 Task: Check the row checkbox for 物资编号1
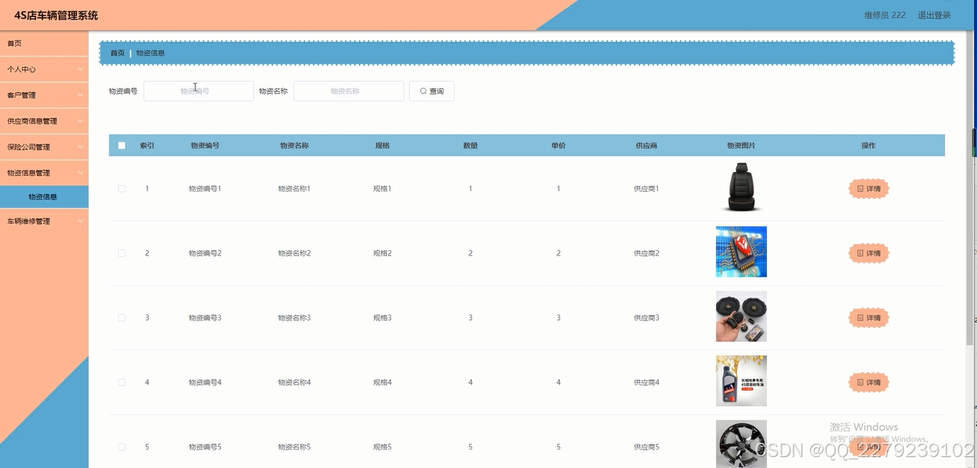(121, 188)
